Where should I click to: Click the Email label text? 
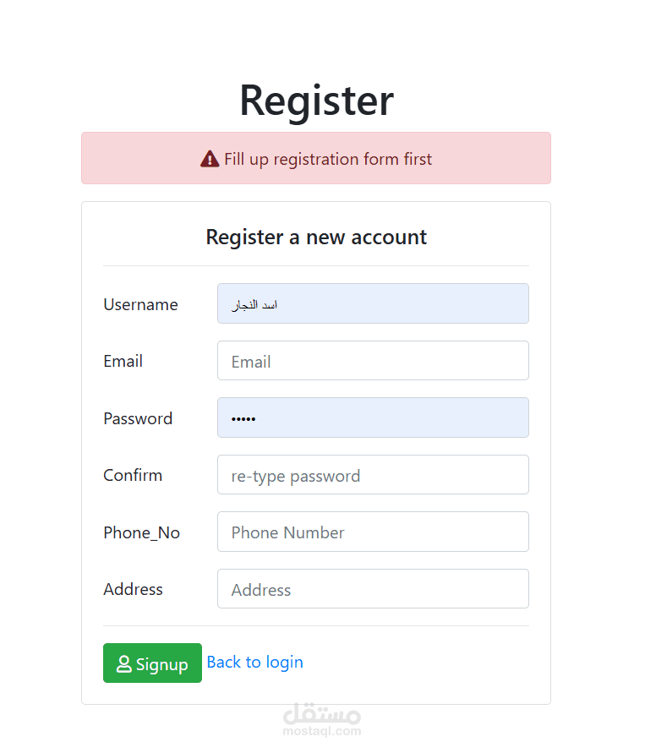click(x=123, y=361)
